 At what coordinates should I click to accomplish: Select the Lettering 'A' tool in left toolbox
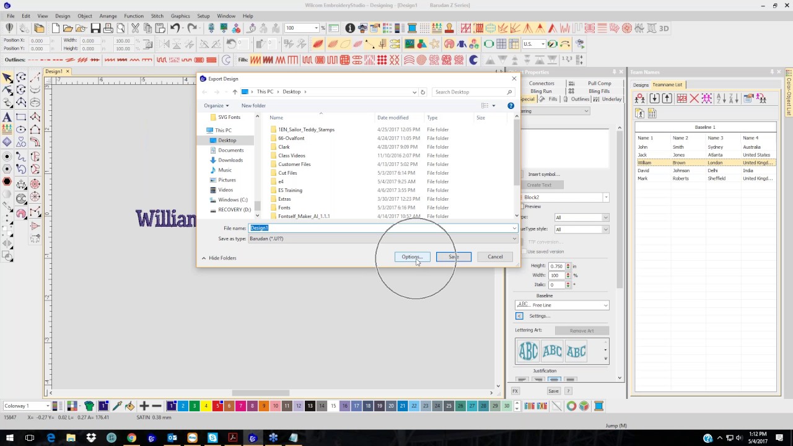[x=7, y=117]
